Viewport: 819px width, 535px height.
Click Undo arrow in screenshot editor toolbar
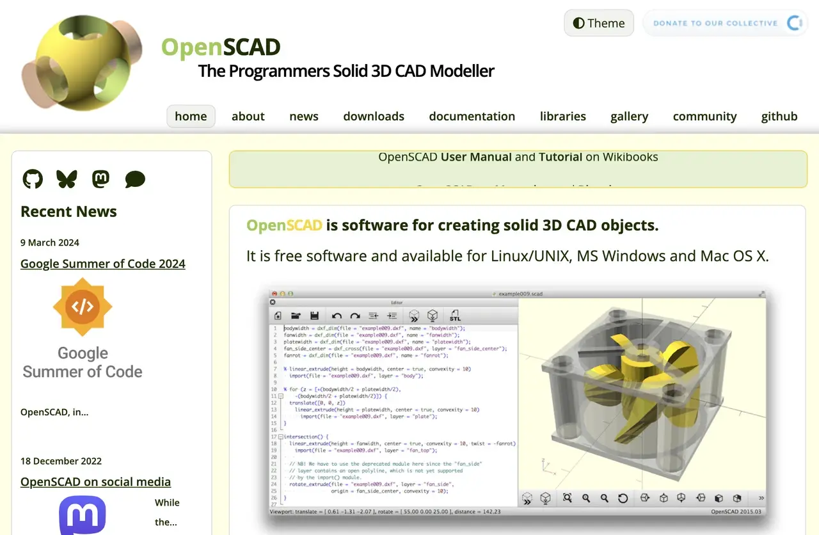[337, 315]
